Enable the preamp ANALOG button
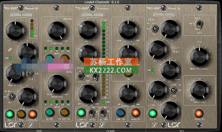 click(32, 114)
